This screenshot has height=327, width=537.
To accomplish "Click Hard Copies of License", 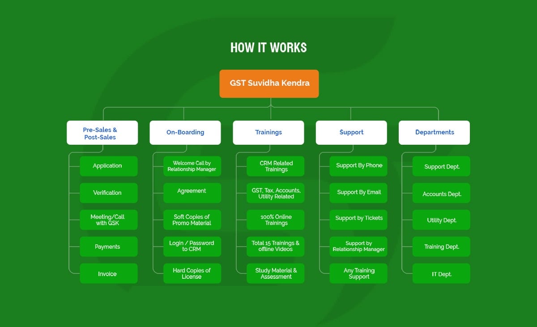I will 192,273.
